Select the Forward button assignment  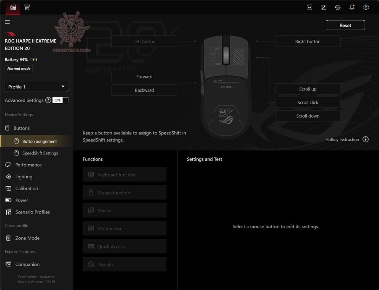[144, 77]
